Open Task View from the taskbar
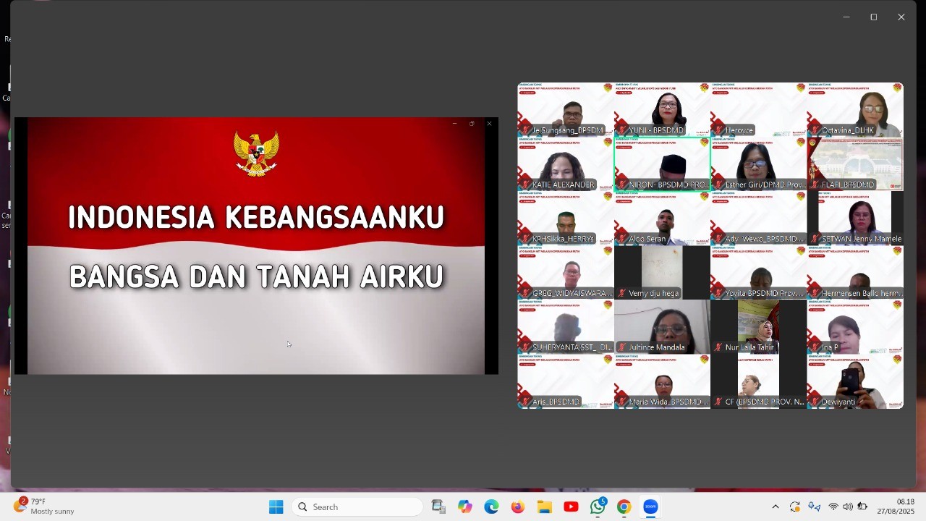 coord(438,507)
